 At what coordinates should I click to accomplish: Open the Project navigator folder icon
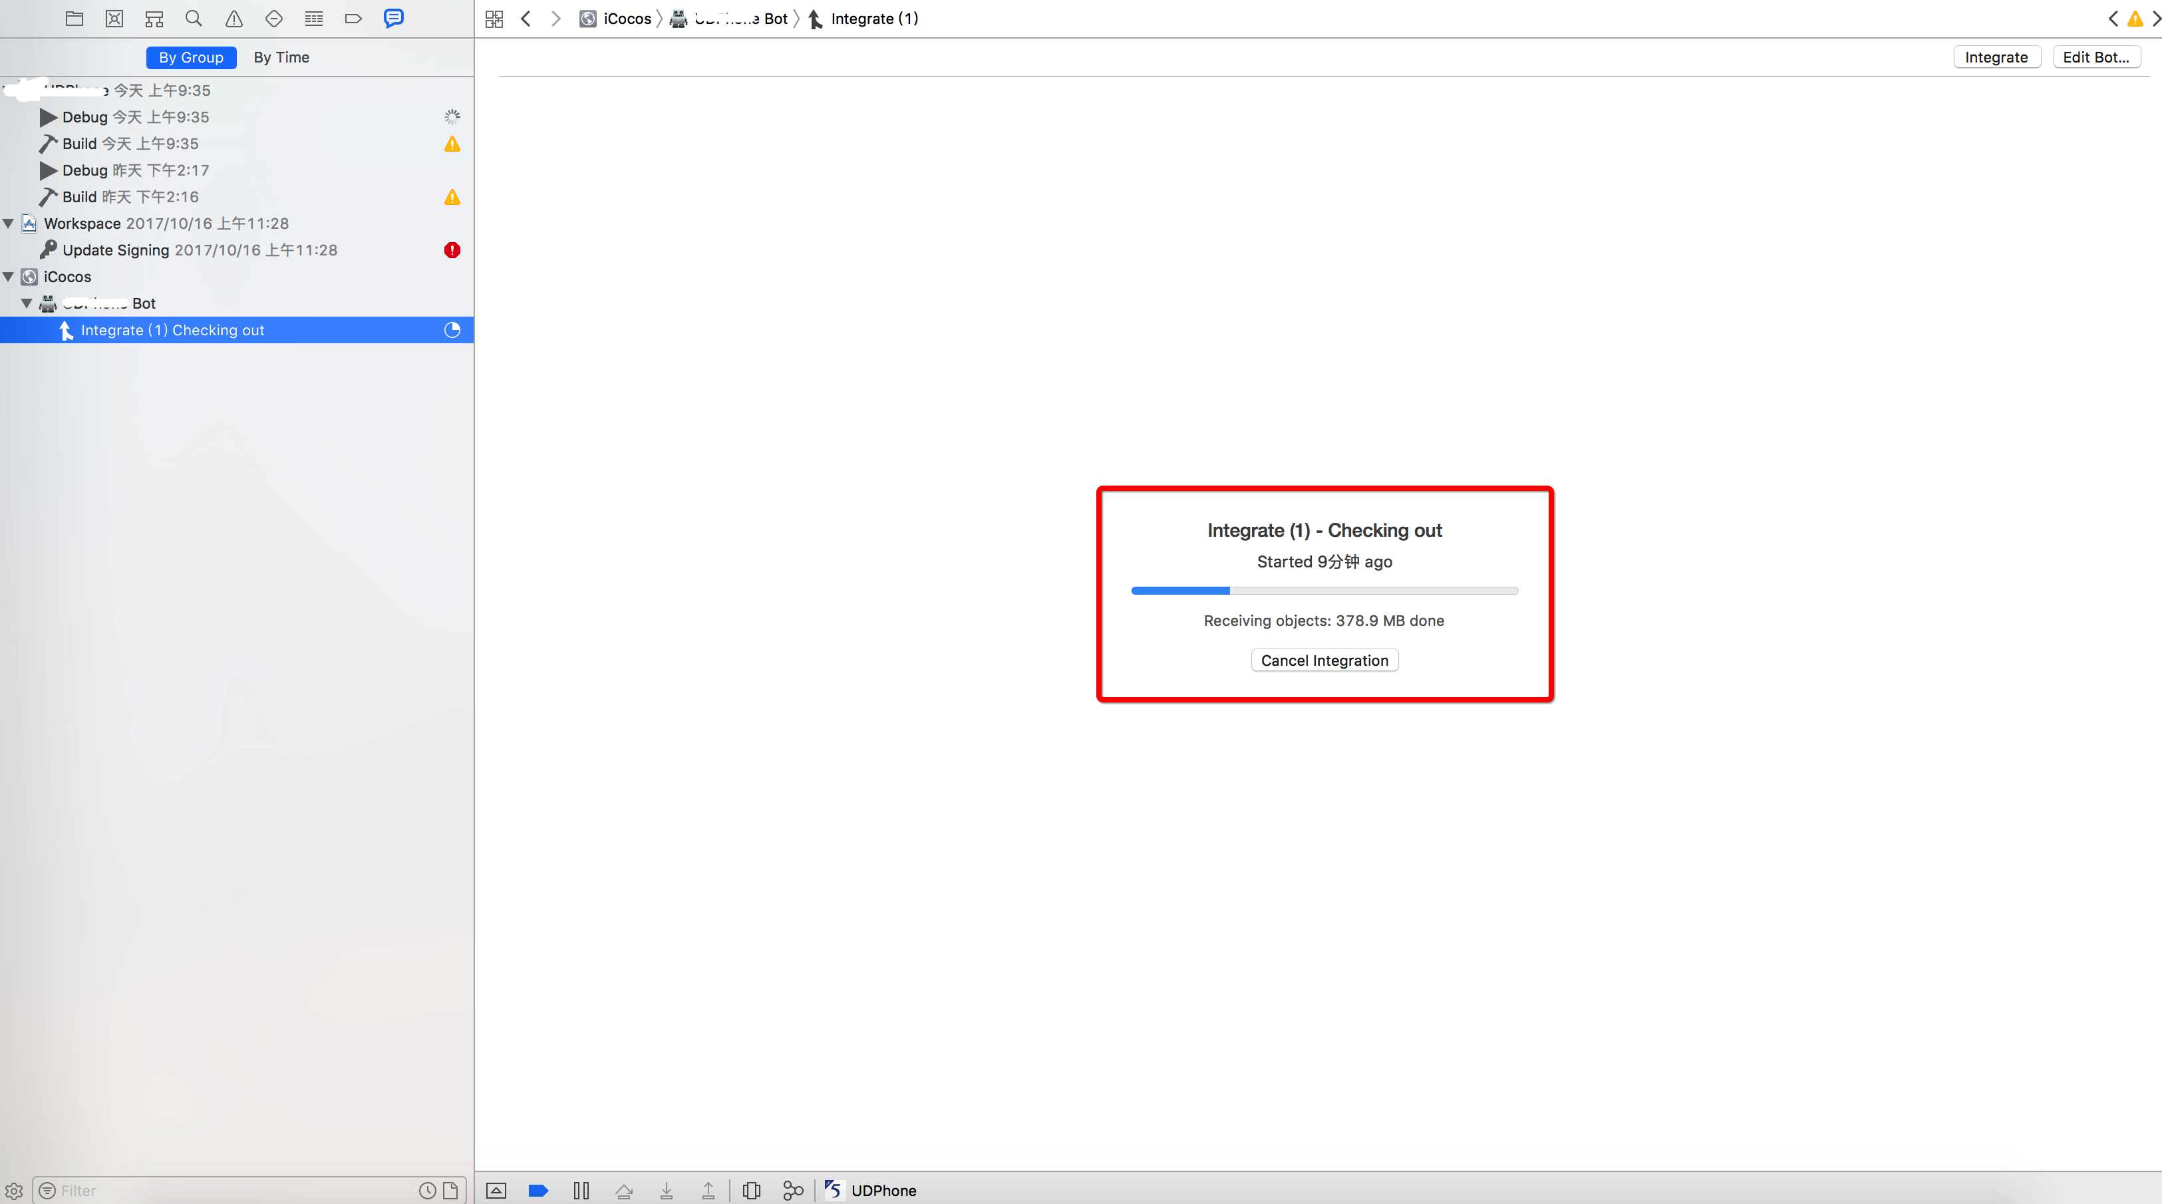[74, 19]
